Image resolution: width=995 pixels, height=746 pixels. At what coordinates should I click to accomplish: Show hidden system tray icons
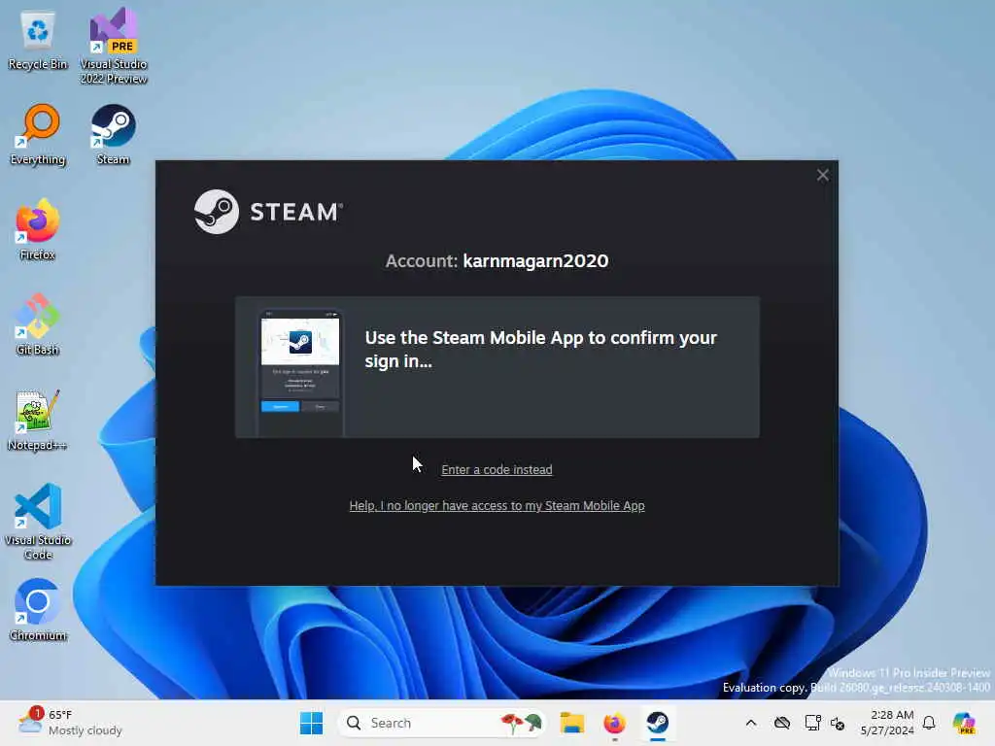[751, 723]
